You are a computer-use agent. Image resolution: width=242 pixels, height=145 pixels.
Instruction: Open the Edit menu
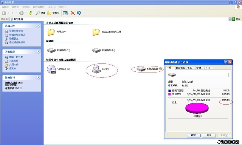tap(16, 7)
